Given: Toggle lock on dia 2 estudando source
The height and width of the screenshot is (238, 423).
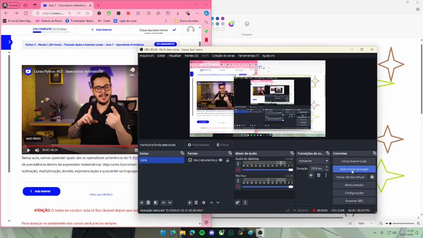Looking at the screenshot, I should coord(228,160).
